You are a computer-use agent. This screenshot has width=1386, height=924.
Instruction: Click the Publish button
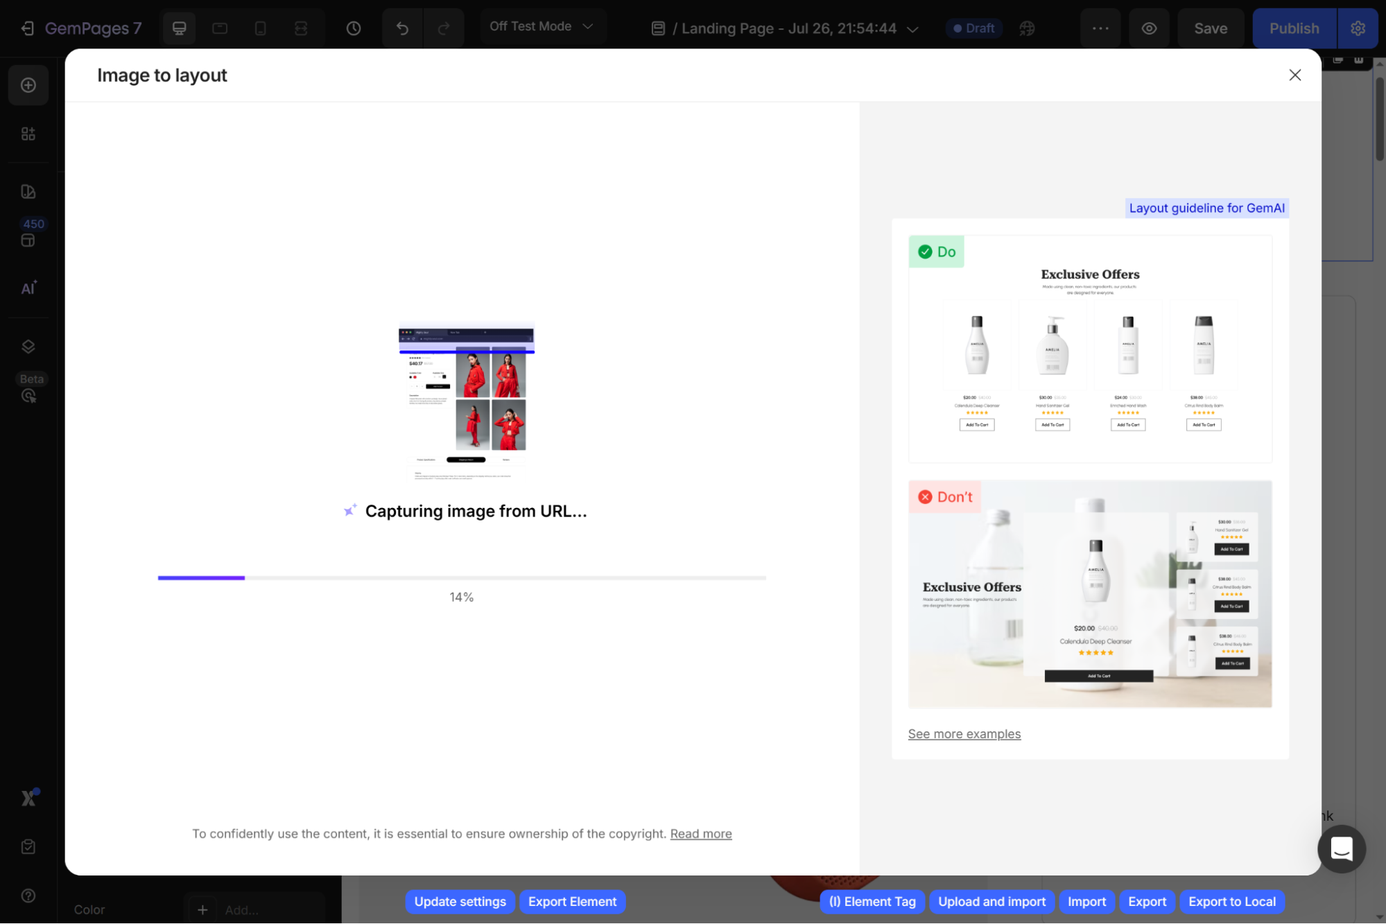tap(1294, 28)
